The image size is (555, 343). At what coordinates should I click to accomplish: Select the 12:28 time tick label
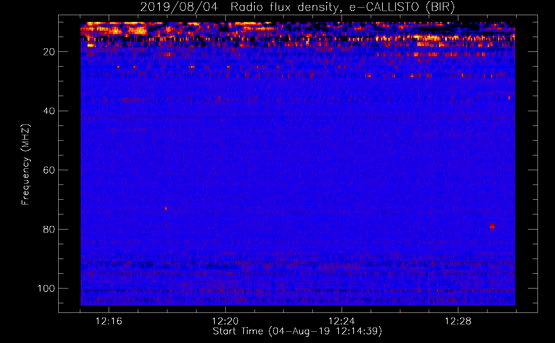(x=458, y=321)
